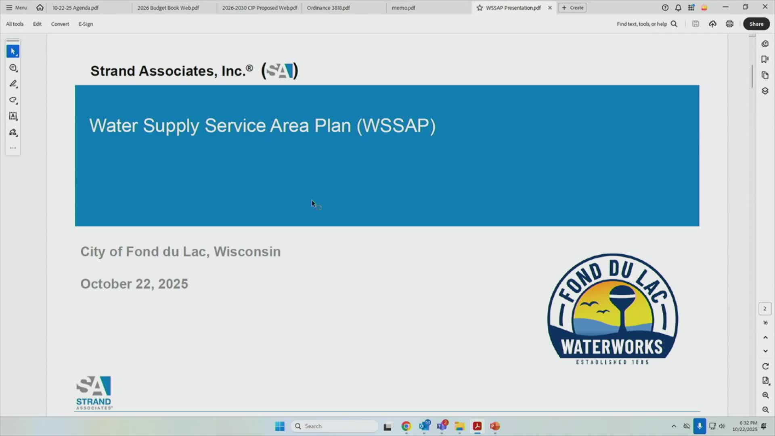Open the layers panel icon
The height and width of the screenshot is (436, 775).
click(765, 91)
